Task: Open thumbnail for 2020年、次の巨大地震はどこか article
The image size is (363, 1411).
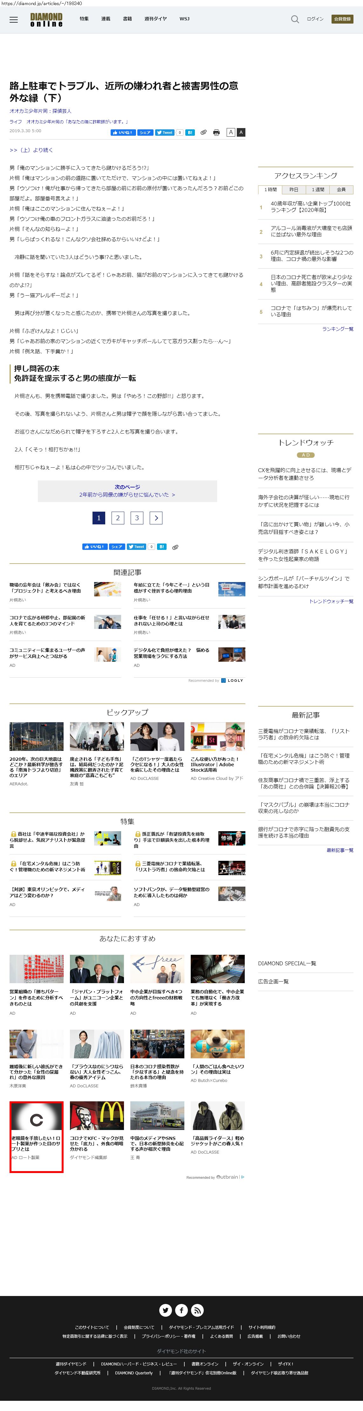Action: pyautogui.click(x=36, y=736)
